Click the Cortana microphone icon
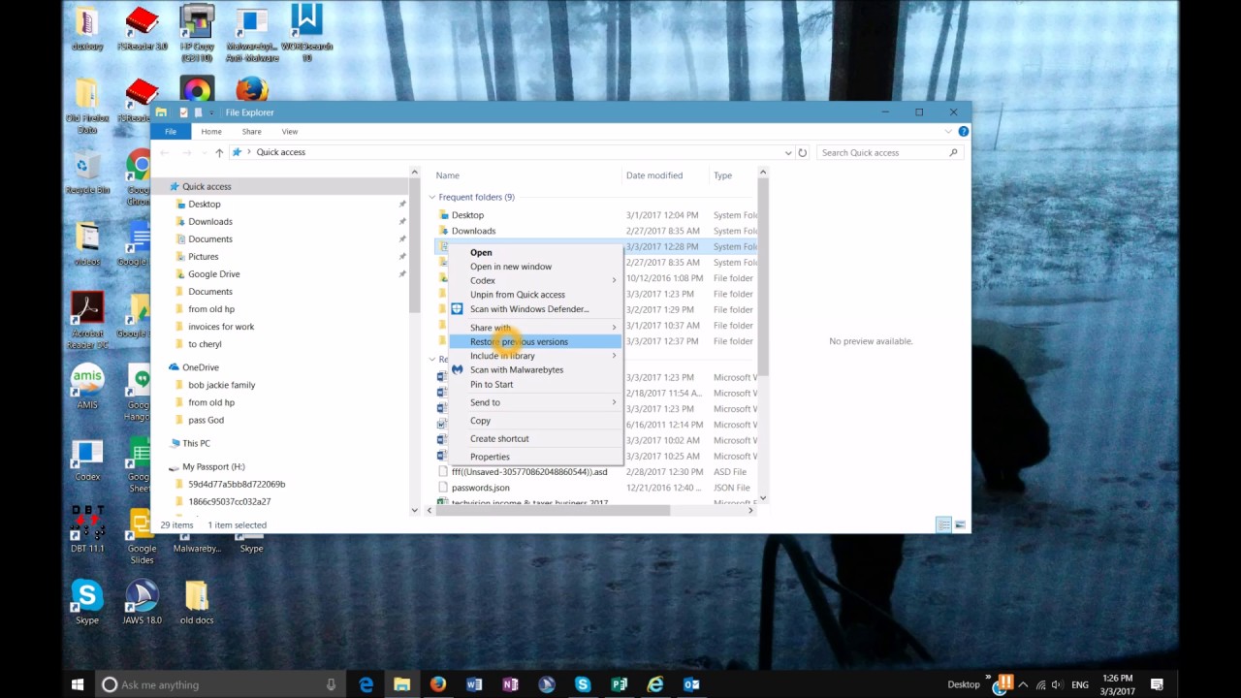1241x698 pixels. (x=331, y=684)
